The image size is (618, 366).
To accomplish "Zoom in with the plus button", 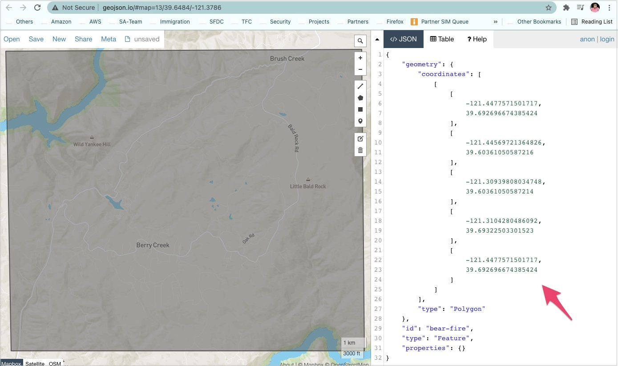I will pos(360,58).
